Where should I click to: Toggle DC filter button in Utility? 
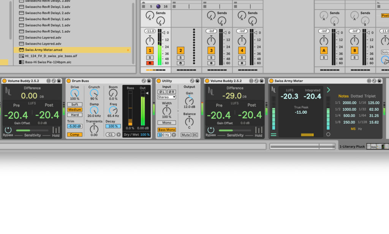click(x=195, y=135)
